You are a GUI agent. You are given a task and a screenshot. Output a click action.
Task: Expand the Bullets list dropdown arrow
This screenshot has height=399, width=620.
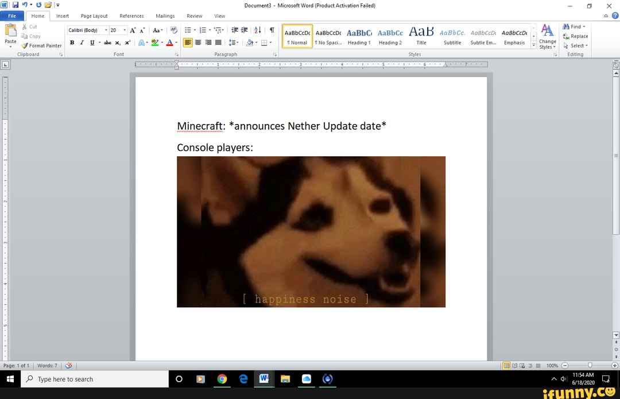coord(195,30)
